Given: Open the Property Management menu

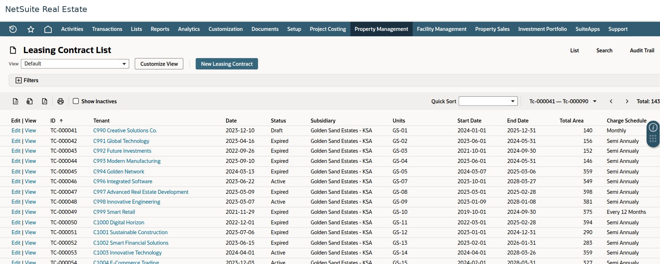Looking at the screenshot, I should click(x=382, y=29).
